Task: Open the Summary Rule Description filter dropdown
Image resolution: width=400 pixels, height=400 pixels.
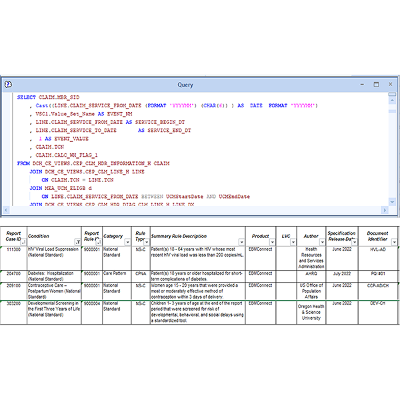Action: tap(241, 242)
